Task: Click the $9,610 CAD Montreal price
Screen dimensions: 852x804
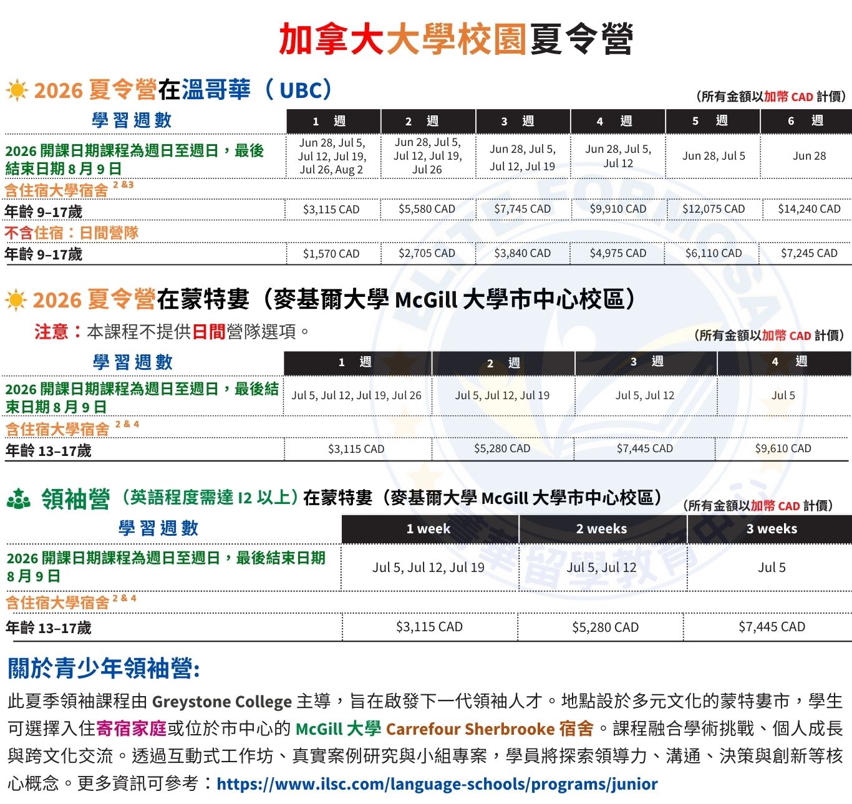Action: tap(783, 448)
